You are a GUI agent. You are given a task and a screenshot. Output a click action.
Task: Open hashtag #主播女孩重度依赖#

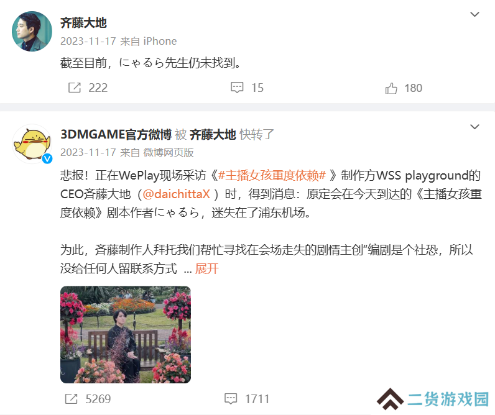[x=272, y=175]
